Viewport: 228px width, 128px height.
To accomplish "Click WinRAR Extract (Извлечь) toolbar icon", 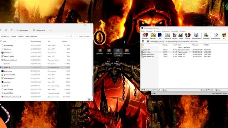I will pyautogui.click(x=153, y=36).
